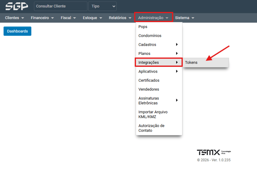Image resolution: width=257 pixels, height=172 pixels.
Task: Open the Relatórios menu
Action: pos(120,18)
